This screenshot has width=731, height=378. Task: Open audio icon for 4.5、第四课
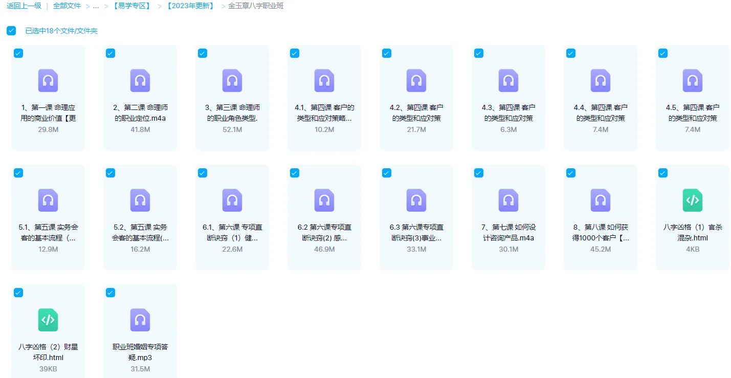(x=693, y=80)
